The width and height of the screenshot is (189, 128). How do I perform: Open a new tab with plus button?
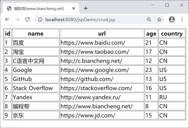pos(86,8)
